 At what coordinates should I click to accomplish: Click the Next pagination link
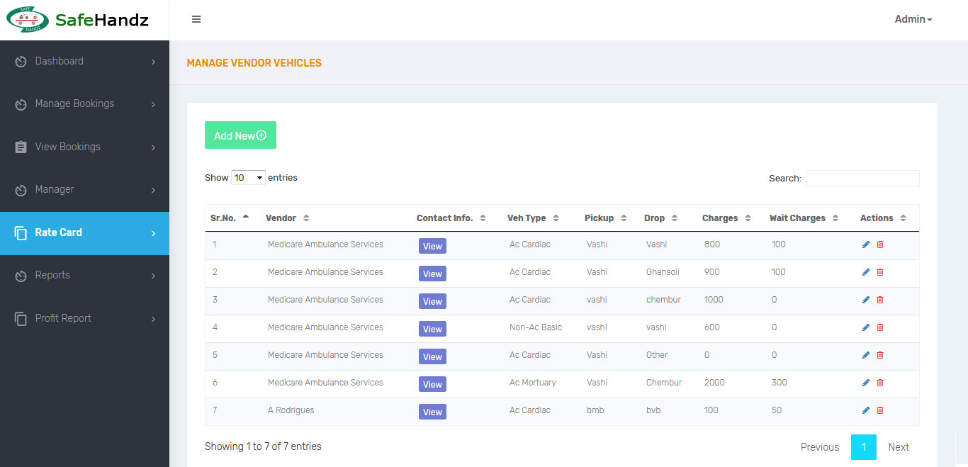pos(898,447)
